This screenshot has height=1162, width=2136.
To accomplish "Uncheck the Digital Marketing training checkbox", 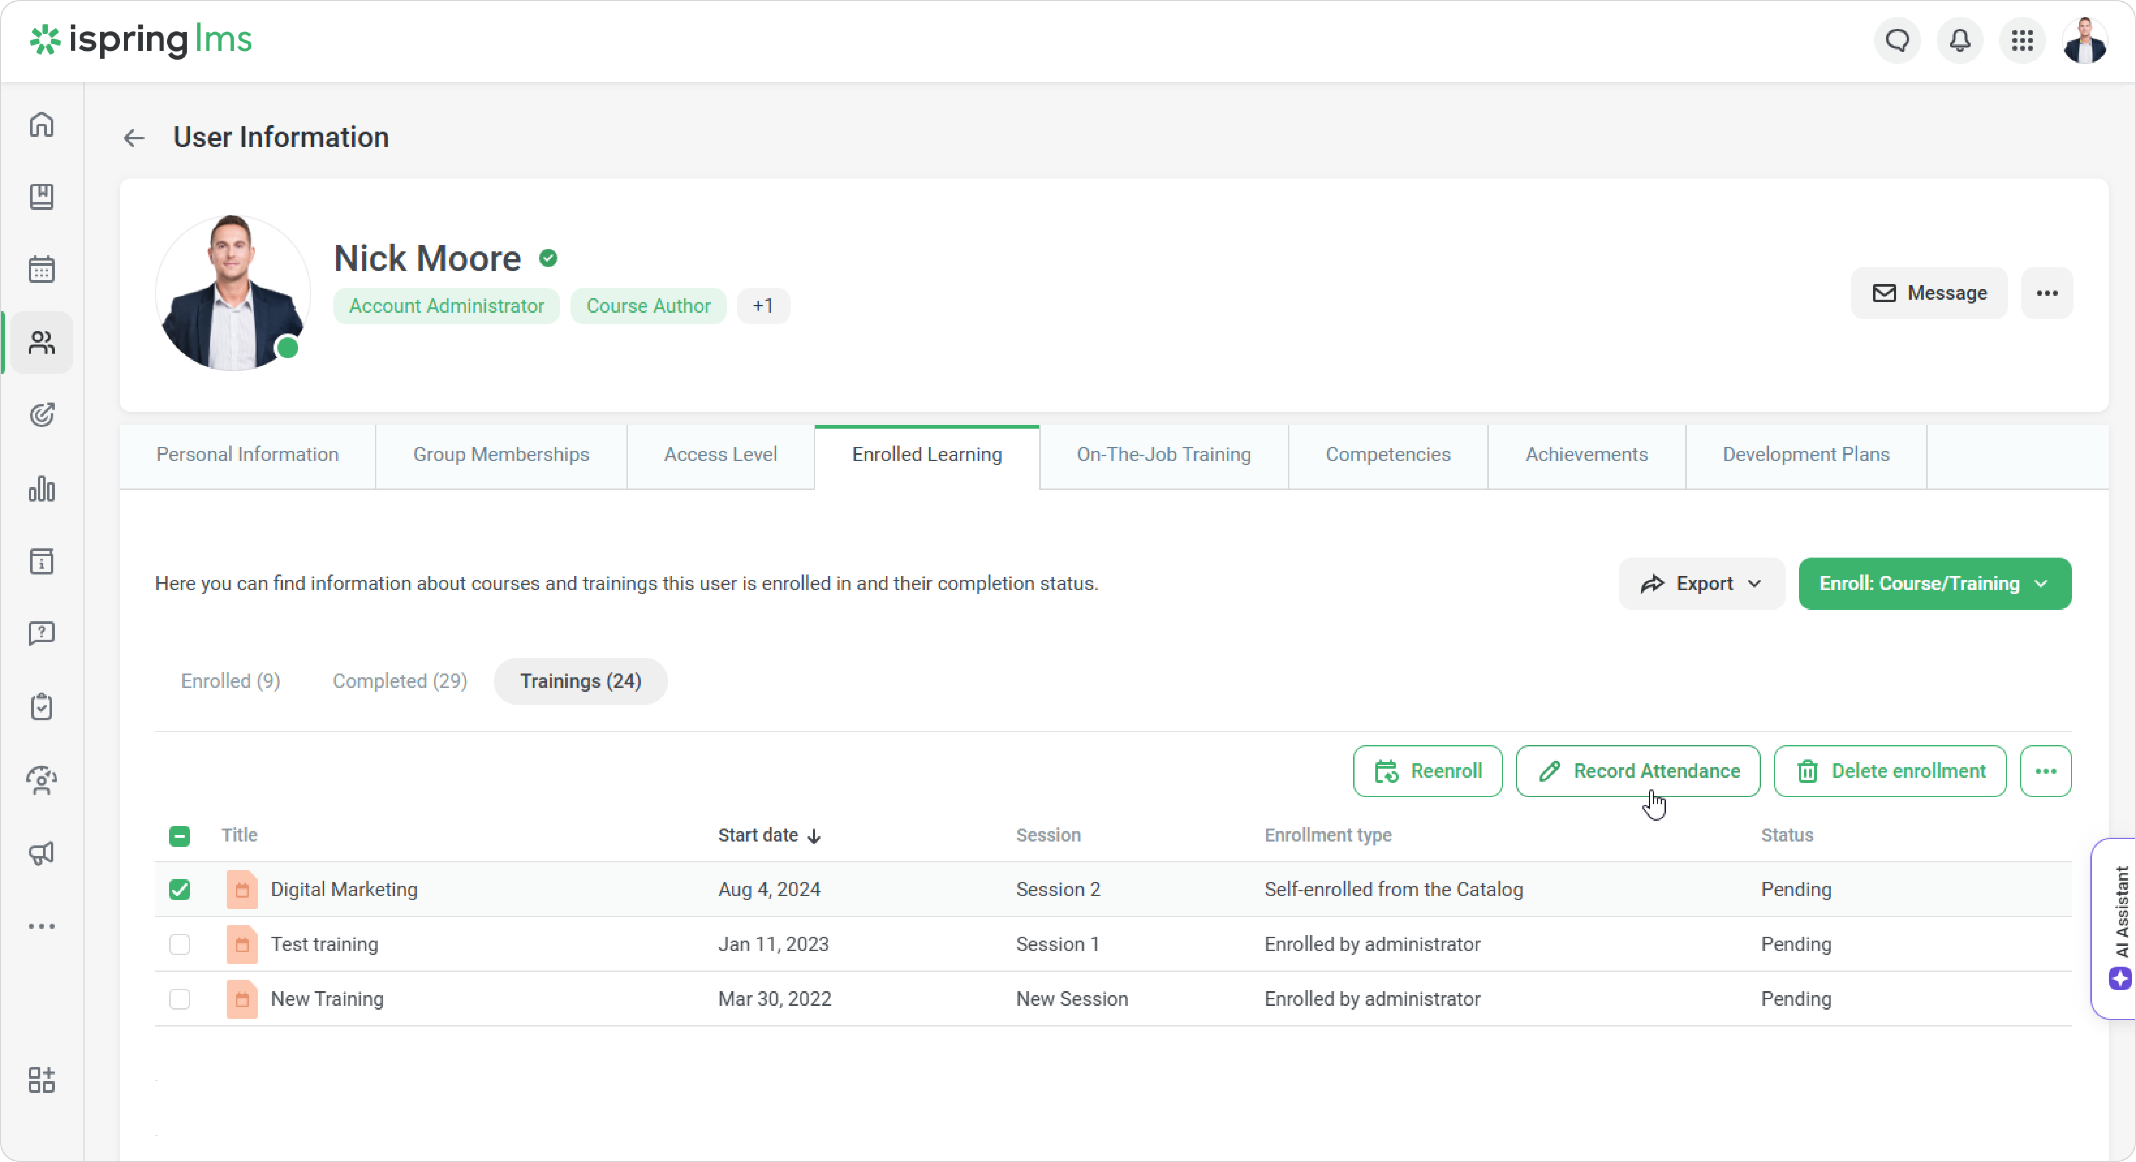I will tap(179, 889).
